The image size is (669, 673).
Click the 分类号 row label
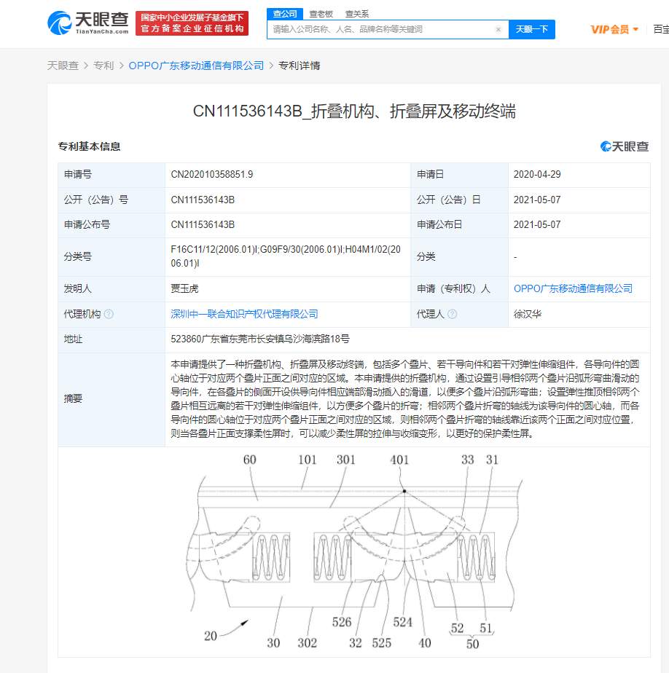pos(78,256)
